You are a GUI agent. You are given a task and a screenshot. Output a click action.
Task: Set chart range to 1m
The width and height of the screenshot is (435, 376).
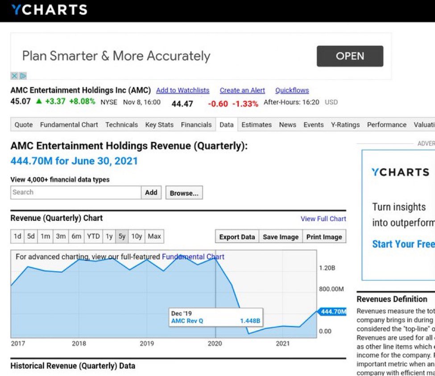point(45,236)
